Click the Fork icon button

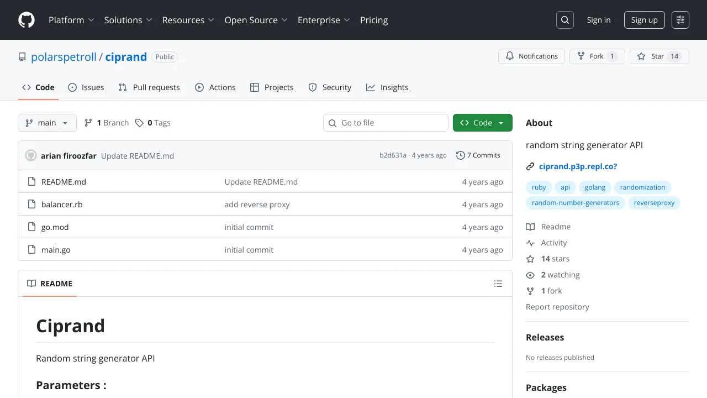tap(597, 56)
